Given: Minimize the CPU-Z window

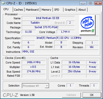Looking at the screenshot, I should 83,3.
